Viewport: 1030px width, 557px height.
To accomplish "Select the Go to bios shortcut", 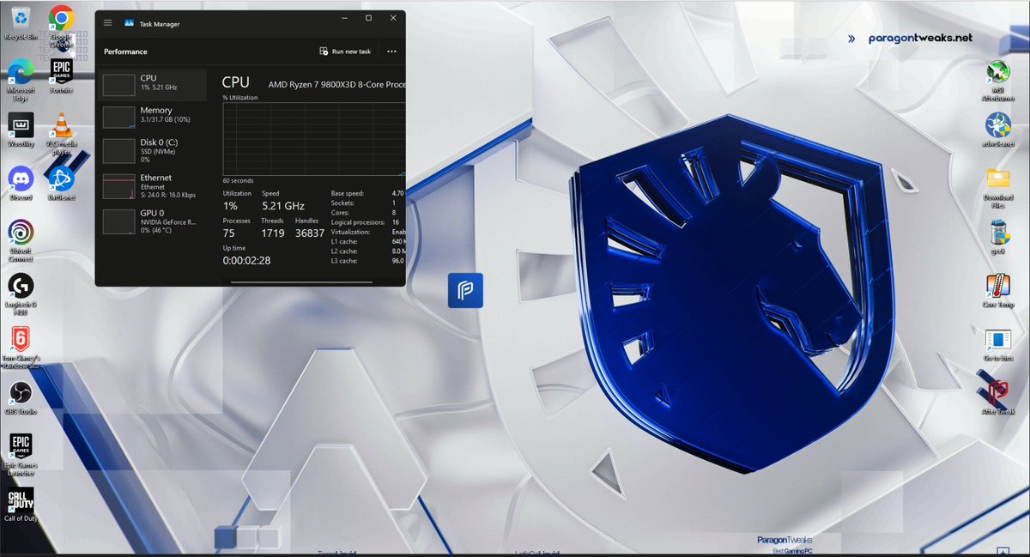I will click(x=997, y=344).
